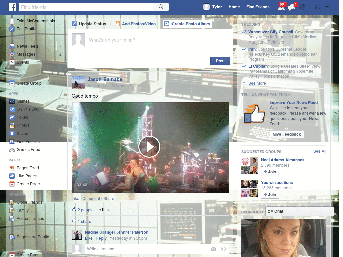Switch to the Add Photos/Video tab
The height and width of the screenshot is (257, 343).
click(x=135, y=24)
